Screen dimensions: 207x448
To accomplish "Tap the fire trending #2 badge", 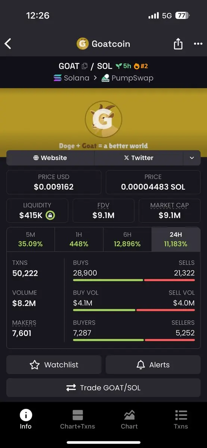I will click(141, 66).
